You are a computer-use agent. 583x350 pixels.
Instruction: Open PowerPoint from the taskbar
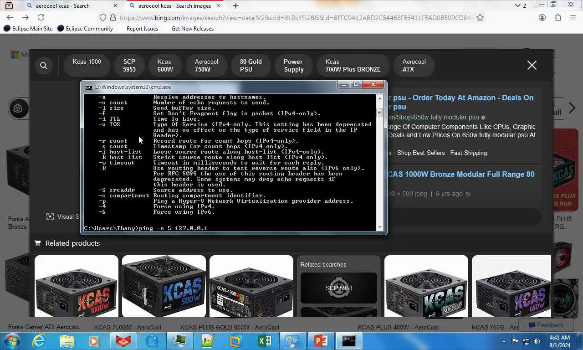pyautogui.click(x=321, y=341)
